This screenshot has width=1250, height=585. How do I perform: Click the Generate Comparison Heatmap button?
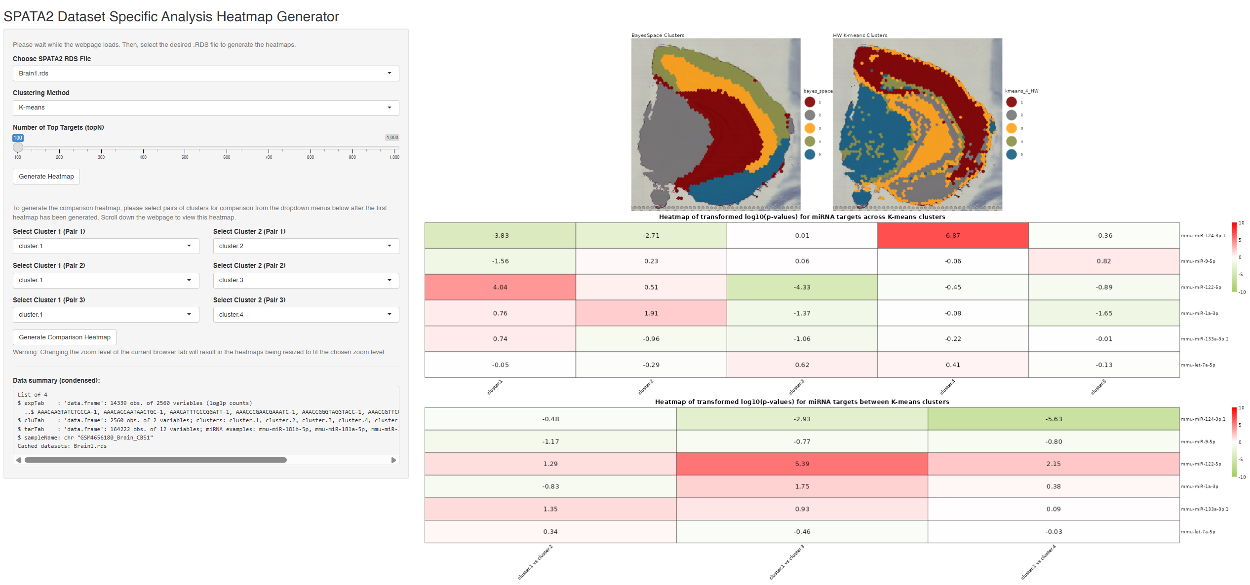click(x=64, y=337)
